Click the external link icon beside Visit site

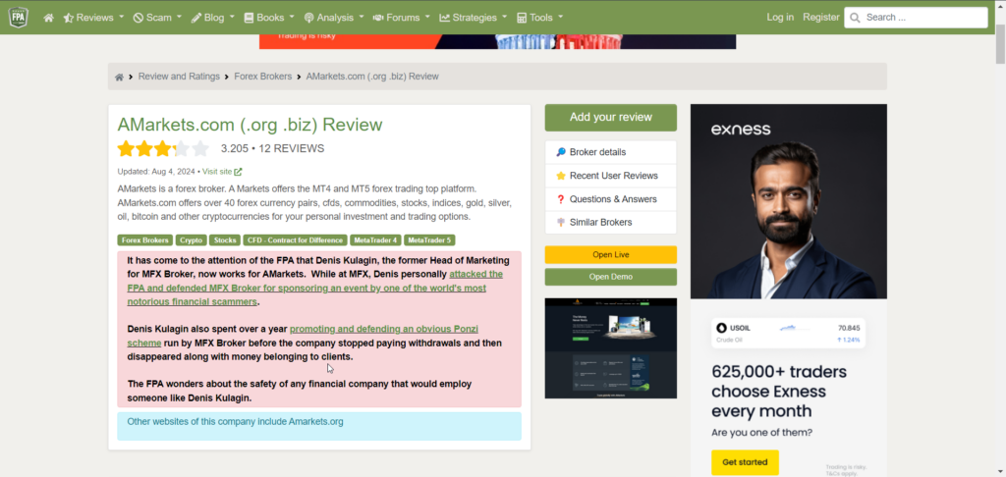click(x=238, y=172)
